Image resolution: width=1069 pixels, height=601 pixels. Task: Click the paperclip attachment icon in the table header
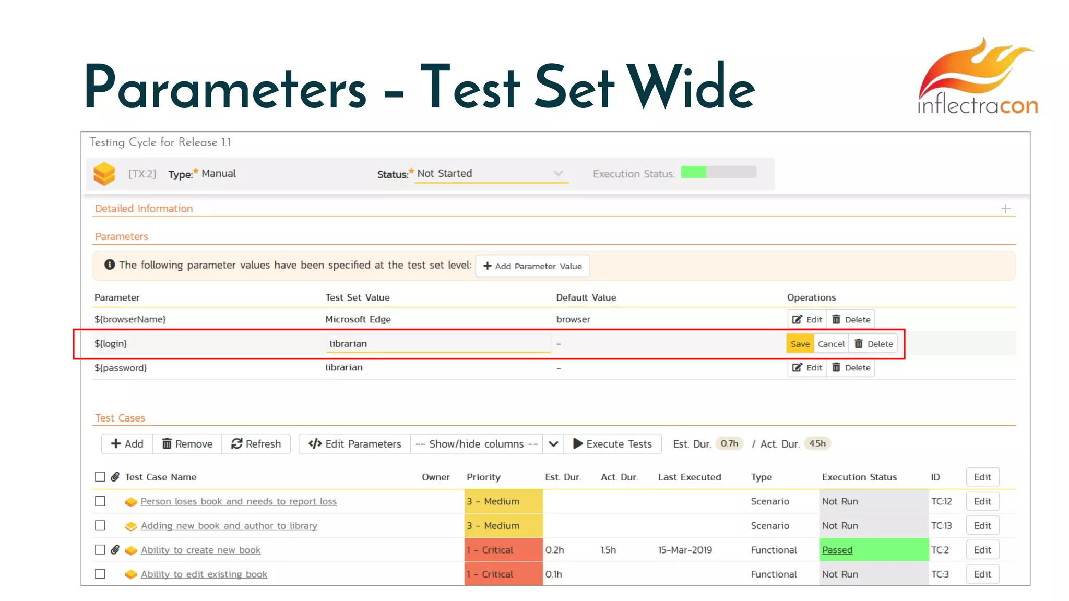(x=115, y=477)
